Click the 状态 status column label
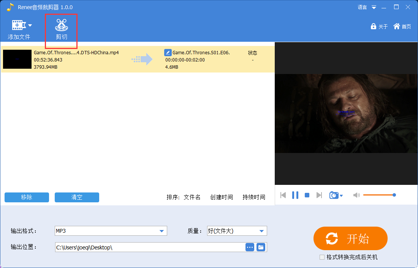 click(252, 53)
